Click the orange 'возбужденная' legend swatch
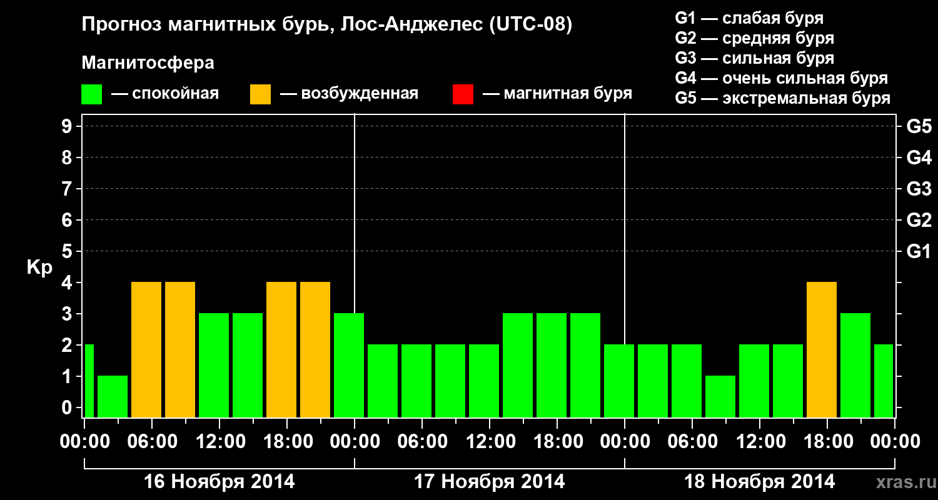This screenshot has height=500, width=938. pyautogui.click(x=260, y=94)
